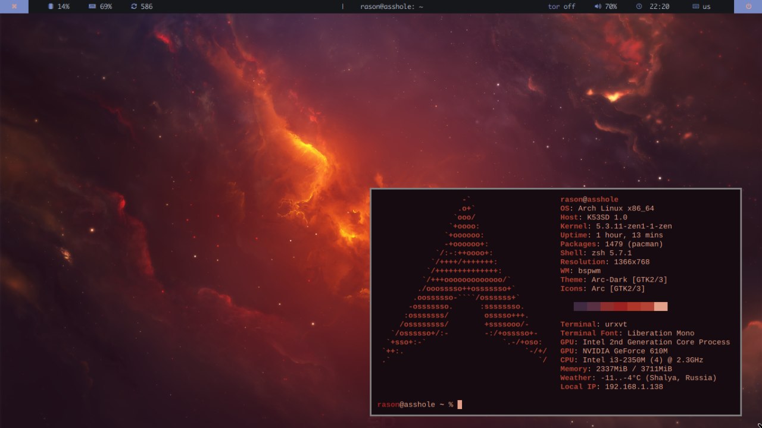Click the updates refresh icon next to 586

click(x=134, y=7)
